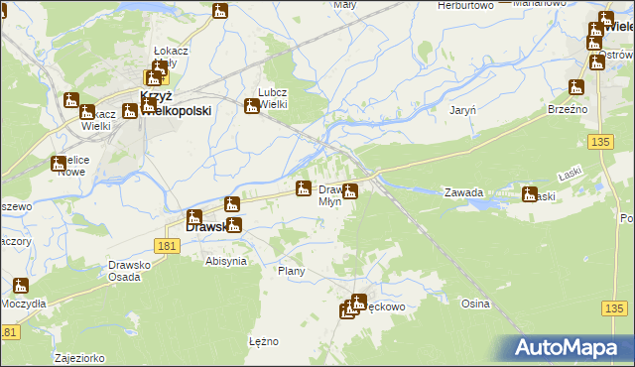This screenshot has width=635, height=367.
Task: Click the church icon next to Drawski Młyn label
Action: 350,191
